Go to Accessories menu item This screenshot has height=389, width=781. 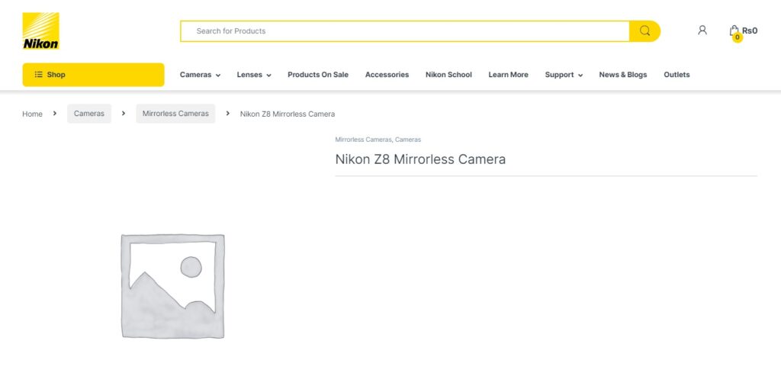click(387, 75)
